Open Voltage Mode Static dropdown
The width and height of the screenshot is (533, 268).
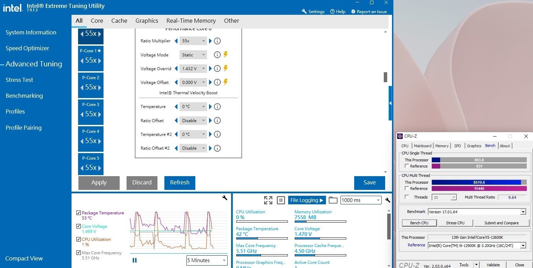point(193,55)
